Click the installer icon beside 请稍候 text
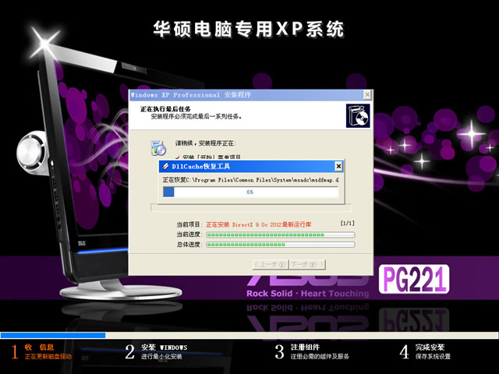 (x=158, y=147)
